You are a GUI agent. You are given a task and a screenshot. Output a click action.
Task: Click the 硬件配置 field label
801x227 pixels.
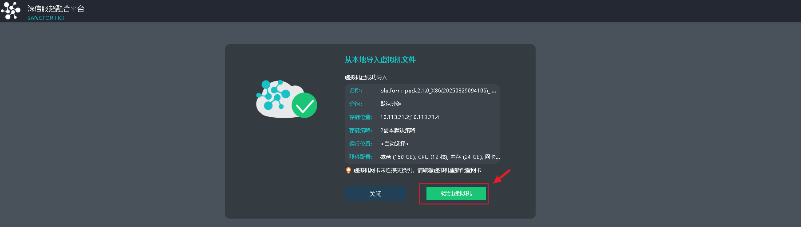361,157
